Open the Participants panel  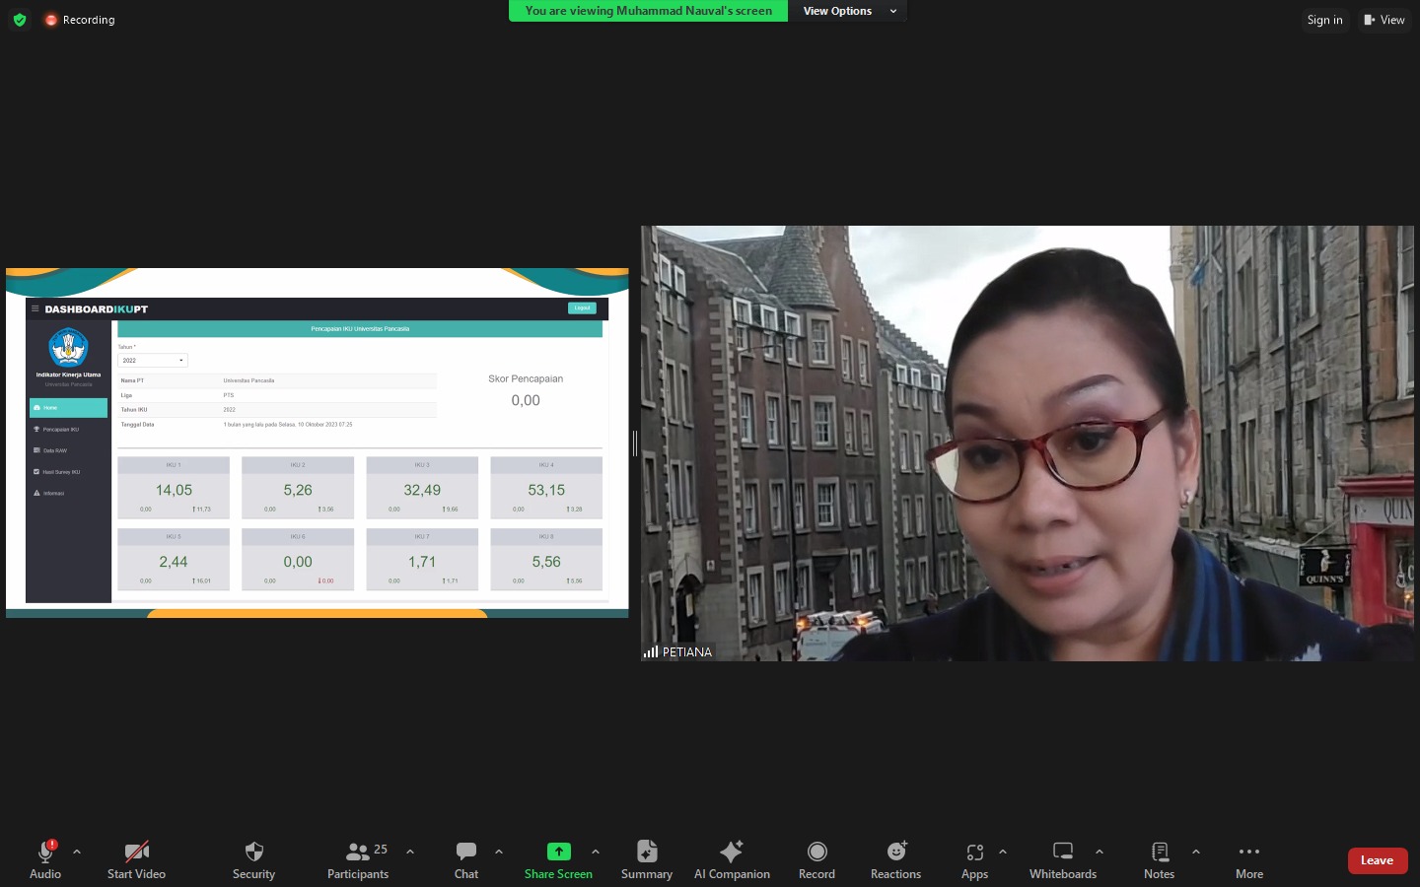(x=358, y=859)
